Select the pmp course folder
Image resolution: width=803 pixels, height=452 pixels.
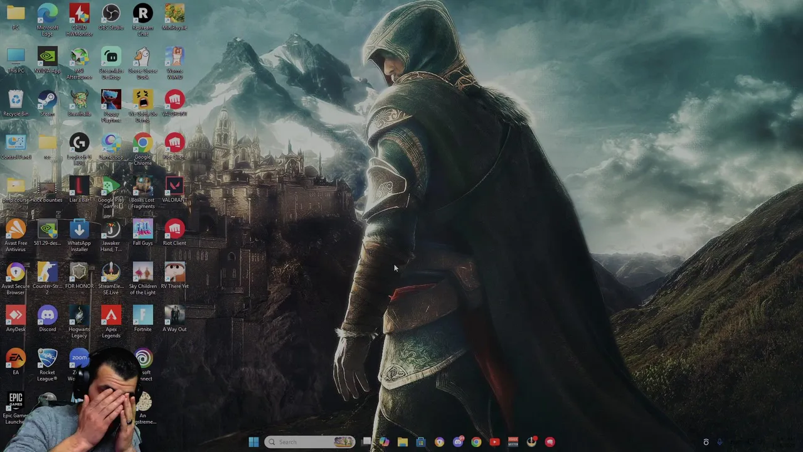(x=16, y=190)
